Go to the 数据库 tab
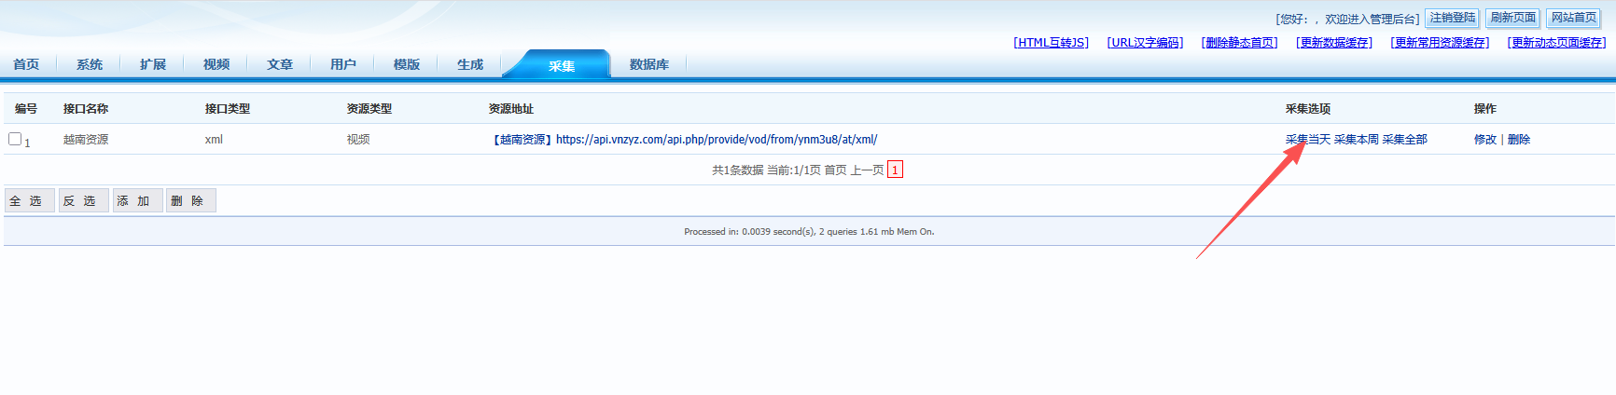The height and width of the screenshot is (395, 1616). pos(649,64)
